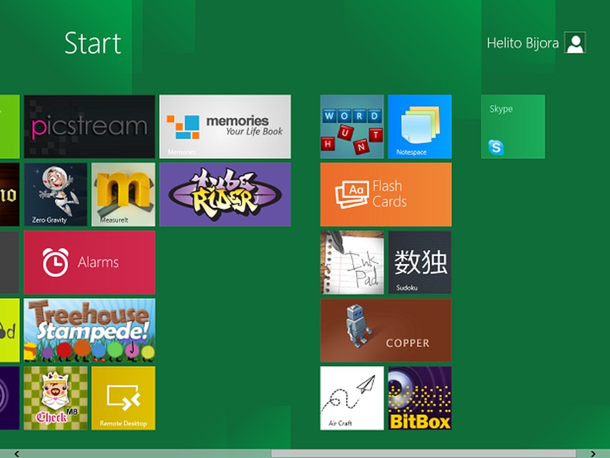This screenshot has width=610, height=458.
Task: Open the Zero Gravity game tile
Action: click(x=55, y=194)
